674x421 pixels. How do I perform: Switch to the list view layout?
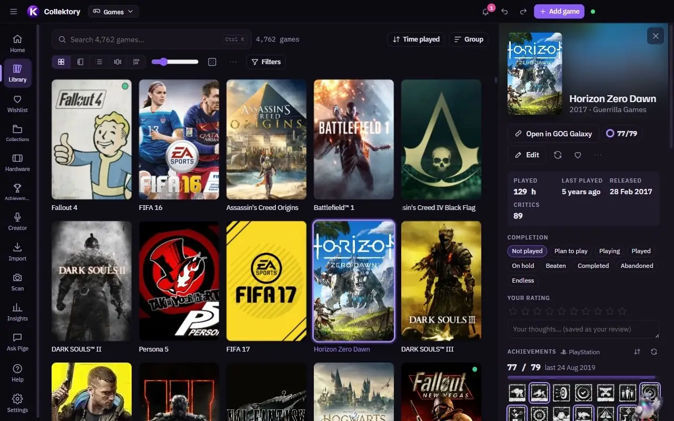pyautogui.click(x=99, y=62)
